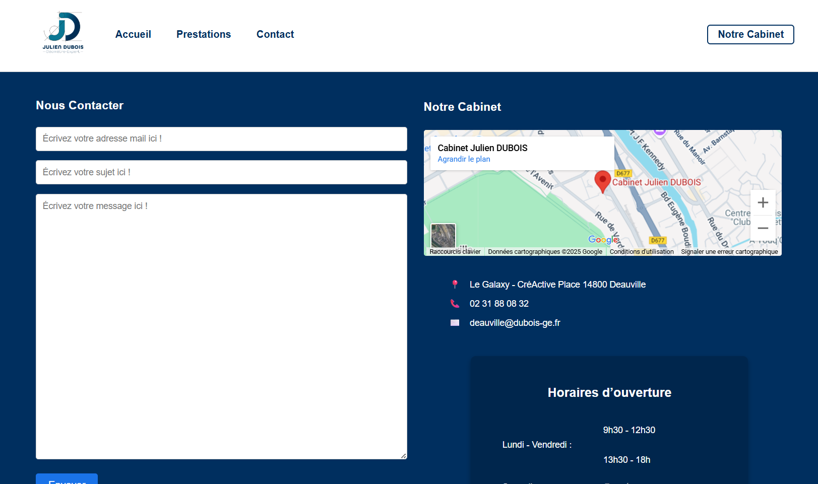This screenshot has width=818, height=484.
Task: Open the Contact navigation link
Action: (x=275, y=34)
